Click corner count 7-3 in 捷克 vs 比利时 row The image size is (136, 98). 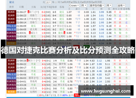point(54,37)
